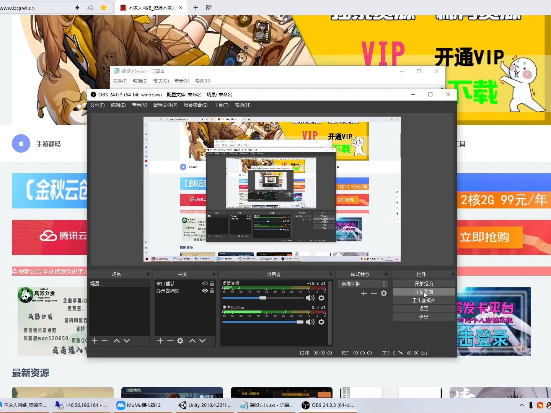Click the 开始推流 button

424,283
